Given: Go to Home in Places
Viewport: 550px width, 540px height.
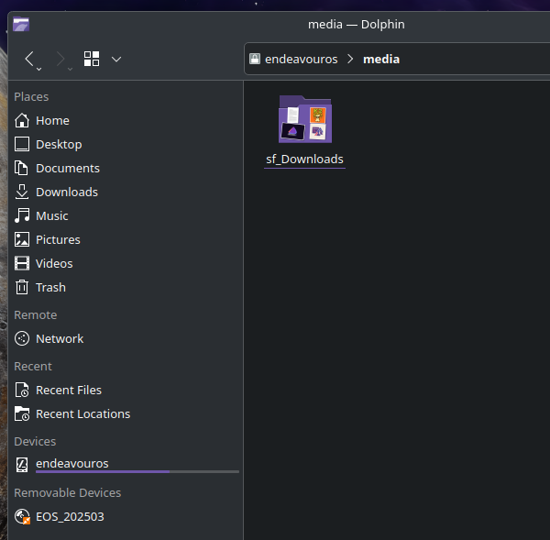Looking at the screenshot, I should pos(52,120).
